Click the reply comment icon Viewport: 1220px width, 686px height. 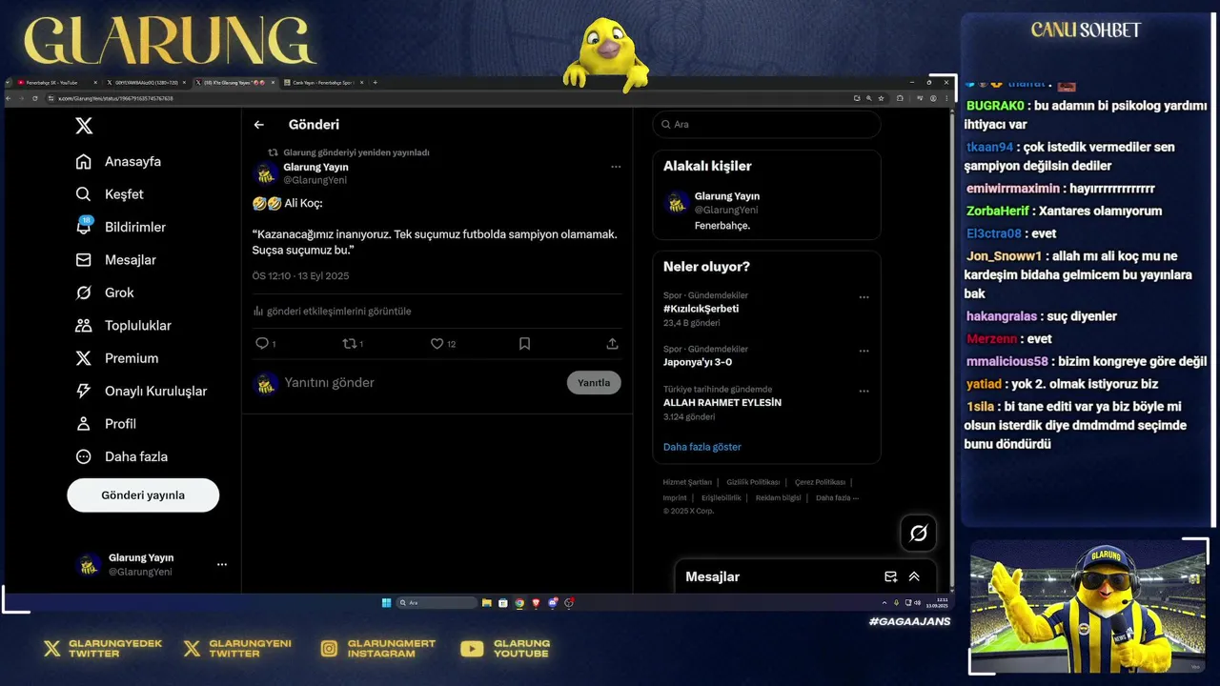pos(262,344)
